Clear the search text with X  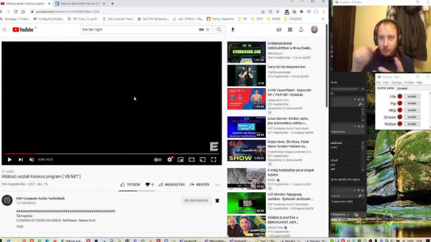click(x=208, y=30)
